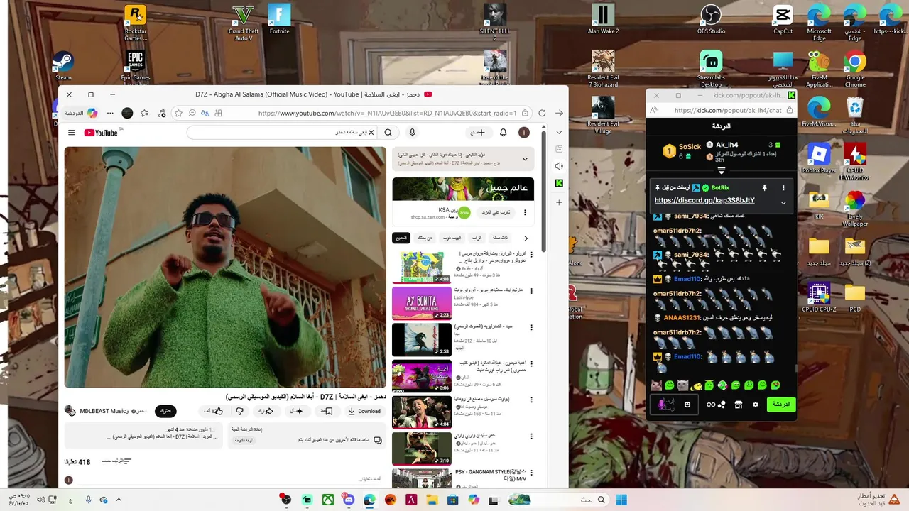Image resolution: width=909 pixels, height=511 pixels.
Task: Open options for PSY GANGNAM STYLE video
Action: (x=530, y=473)
